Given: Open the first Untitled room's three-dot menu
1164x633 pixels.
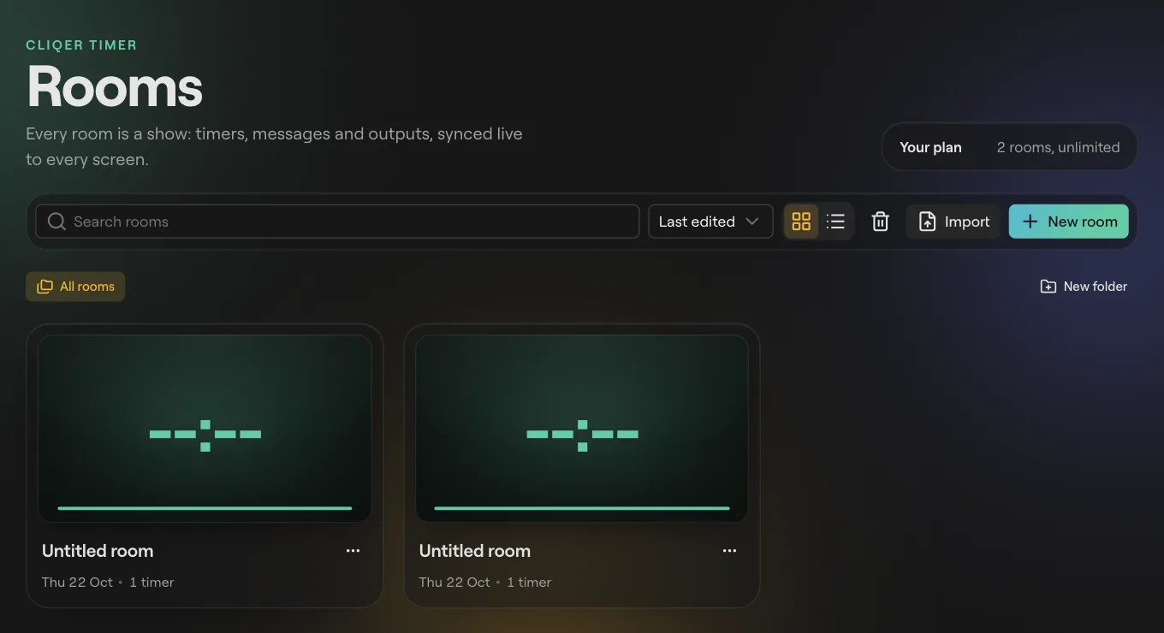Looking at the screenshot, I should point(353,551).
